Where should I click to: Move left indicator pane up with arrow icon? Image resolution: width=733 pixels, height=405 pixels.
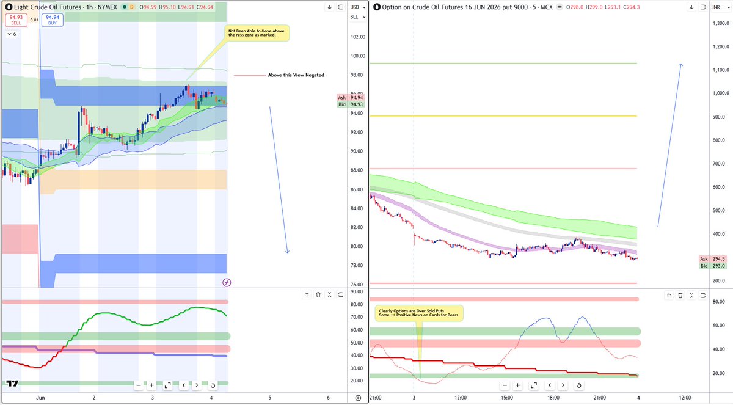pyautogui.click(x=307, y=294)
